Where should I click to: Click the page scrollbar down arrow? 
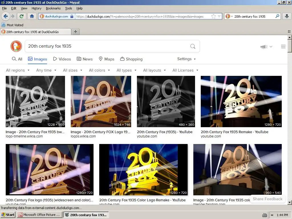click(289, 202)
